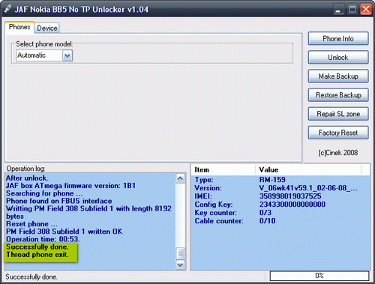Click the Repair SL zone button
This screenshot has height=284, width=375.
pyautogui.click(x=338, y=114)
